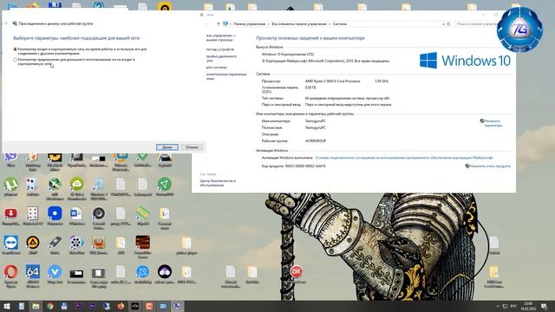555x312 pixels.
Task: Open the film reel desktop shortcut
Action: [x=76, y=244]
